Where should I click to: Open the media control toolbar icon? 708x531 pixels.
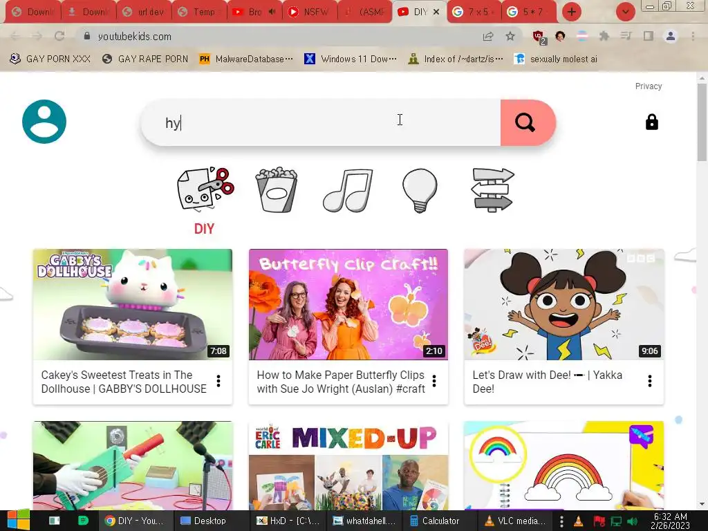[626, 36]
